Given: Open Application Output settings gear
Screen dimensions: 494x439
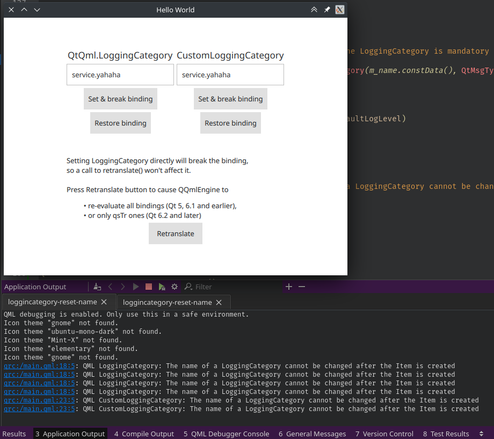Looking at the screenshot, I should (174, 287).
